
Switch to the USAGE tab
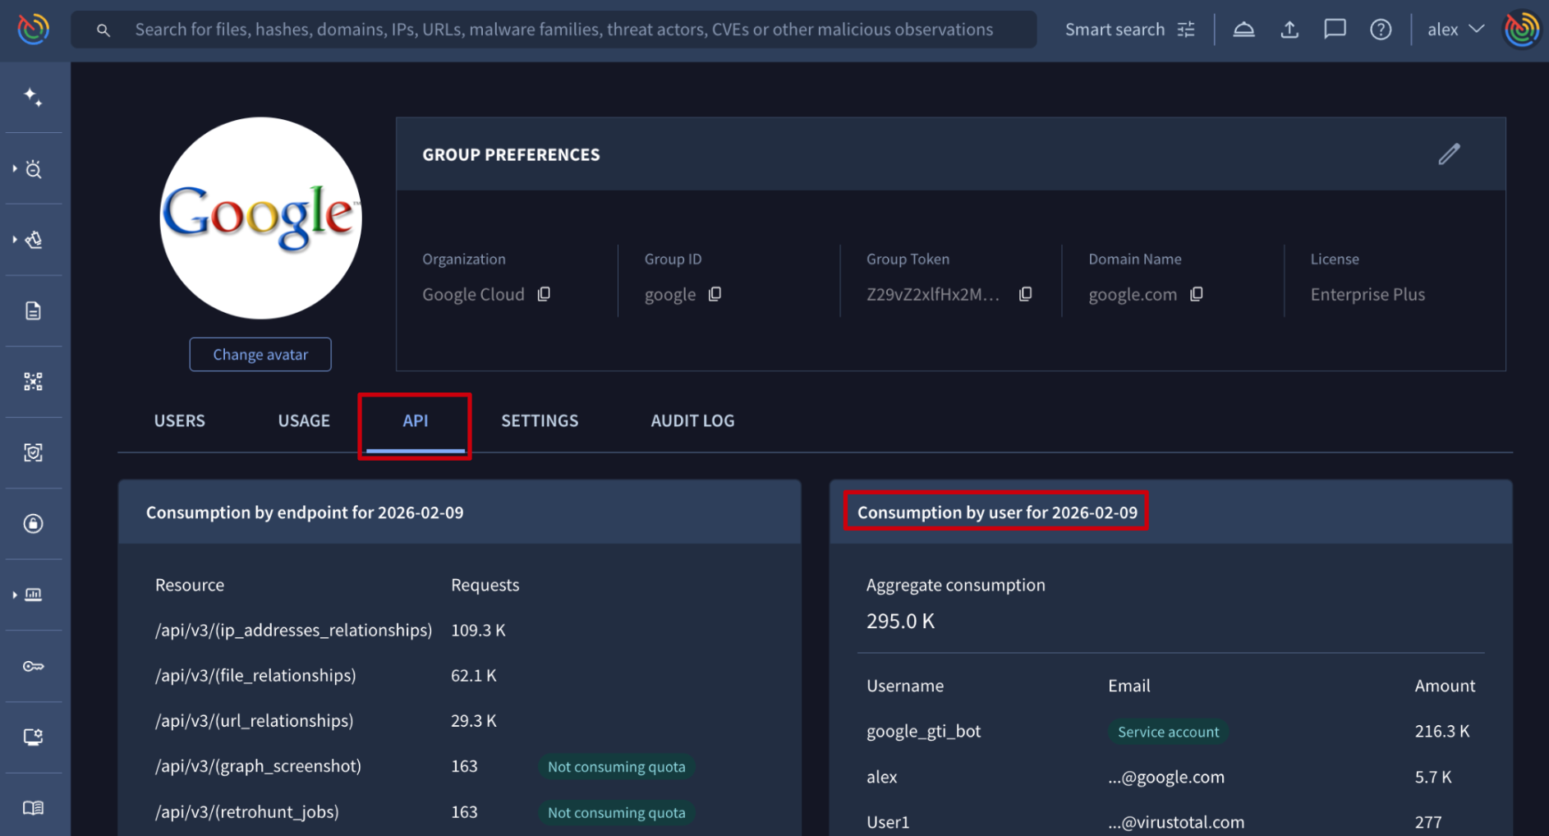tap(304, 420)
